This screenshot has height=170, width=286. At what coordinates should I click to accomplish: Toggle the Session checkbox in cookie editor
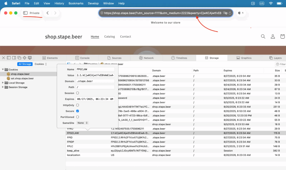pos(78,93)
